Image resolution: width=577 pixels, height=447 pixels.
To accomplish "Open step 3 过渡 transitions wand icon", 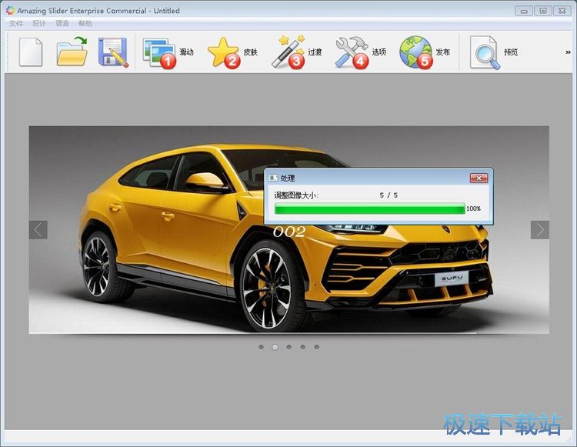I will [288, 52].
